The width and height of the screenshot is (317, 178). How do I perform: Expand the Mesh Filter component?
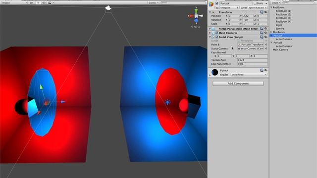[210, 29]
